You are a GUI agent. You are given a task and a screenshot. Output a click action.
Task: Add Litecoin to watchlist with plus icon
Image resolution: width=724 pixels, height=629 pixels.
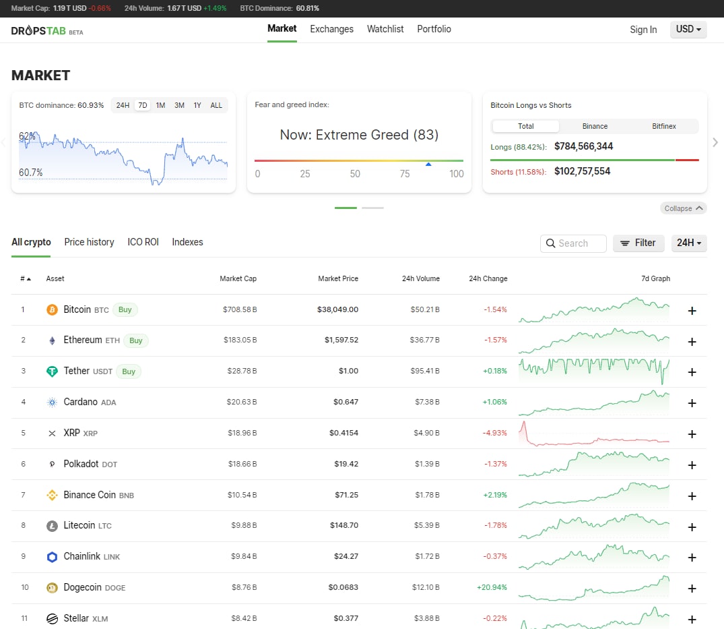692,527
